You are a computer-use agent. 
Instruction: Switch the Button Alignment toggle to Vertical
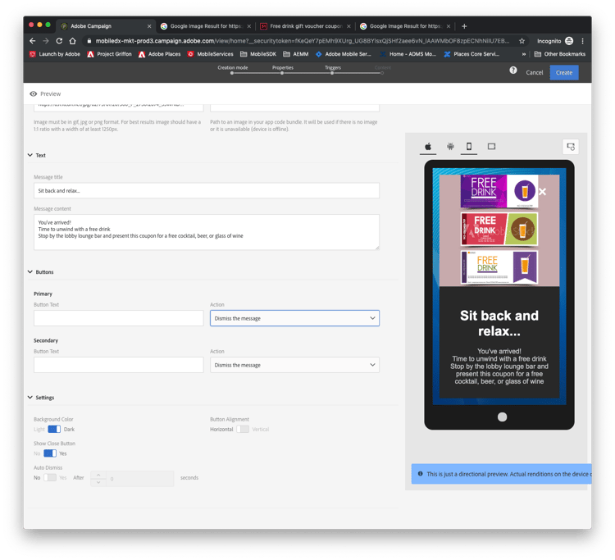(x=243, y=430)
